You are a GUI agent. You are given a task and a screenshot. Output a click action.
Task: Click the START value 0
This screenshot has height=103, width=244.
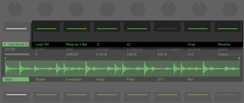pyautogui.click(x=36, y=54)
